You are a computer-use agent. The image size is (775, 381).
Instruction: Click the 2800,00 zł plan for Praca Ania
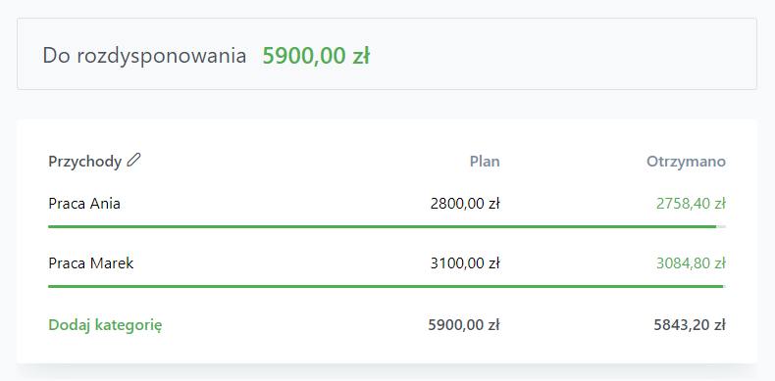pyautogui.click(x=465, y=204)
